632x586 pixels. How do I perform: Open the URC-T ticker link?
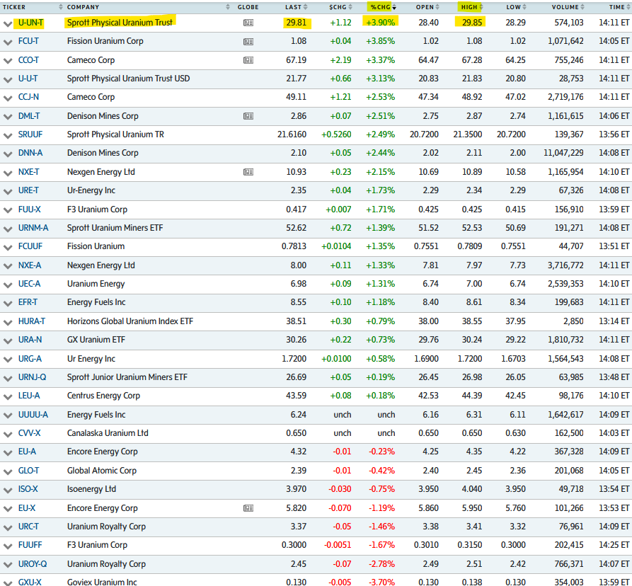[x=28, y=527]
